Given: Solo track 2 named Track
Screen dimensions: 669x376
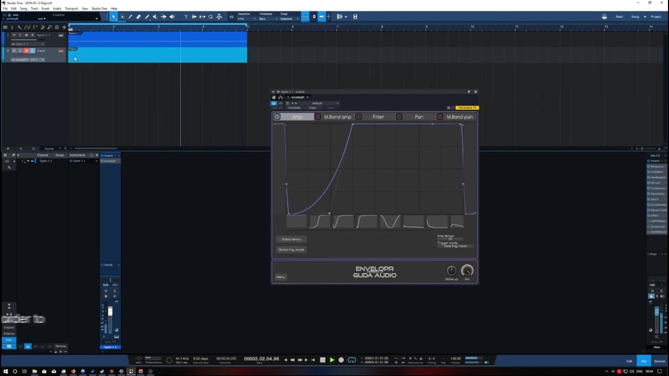Looking at the screenshot, I should [x=20, y=51].
